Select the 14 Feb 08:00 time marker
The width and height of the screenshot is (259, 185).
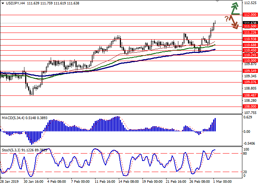pos(129,182)
